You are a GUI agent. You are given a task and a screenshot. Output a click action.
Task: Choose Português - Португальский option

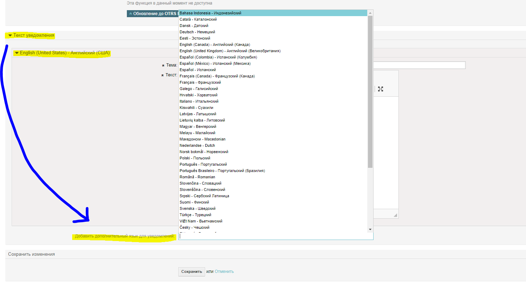273,164
